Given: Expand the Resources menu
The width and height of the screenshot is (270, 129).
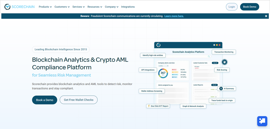Looking at the screenshot, I should point(95,7).
